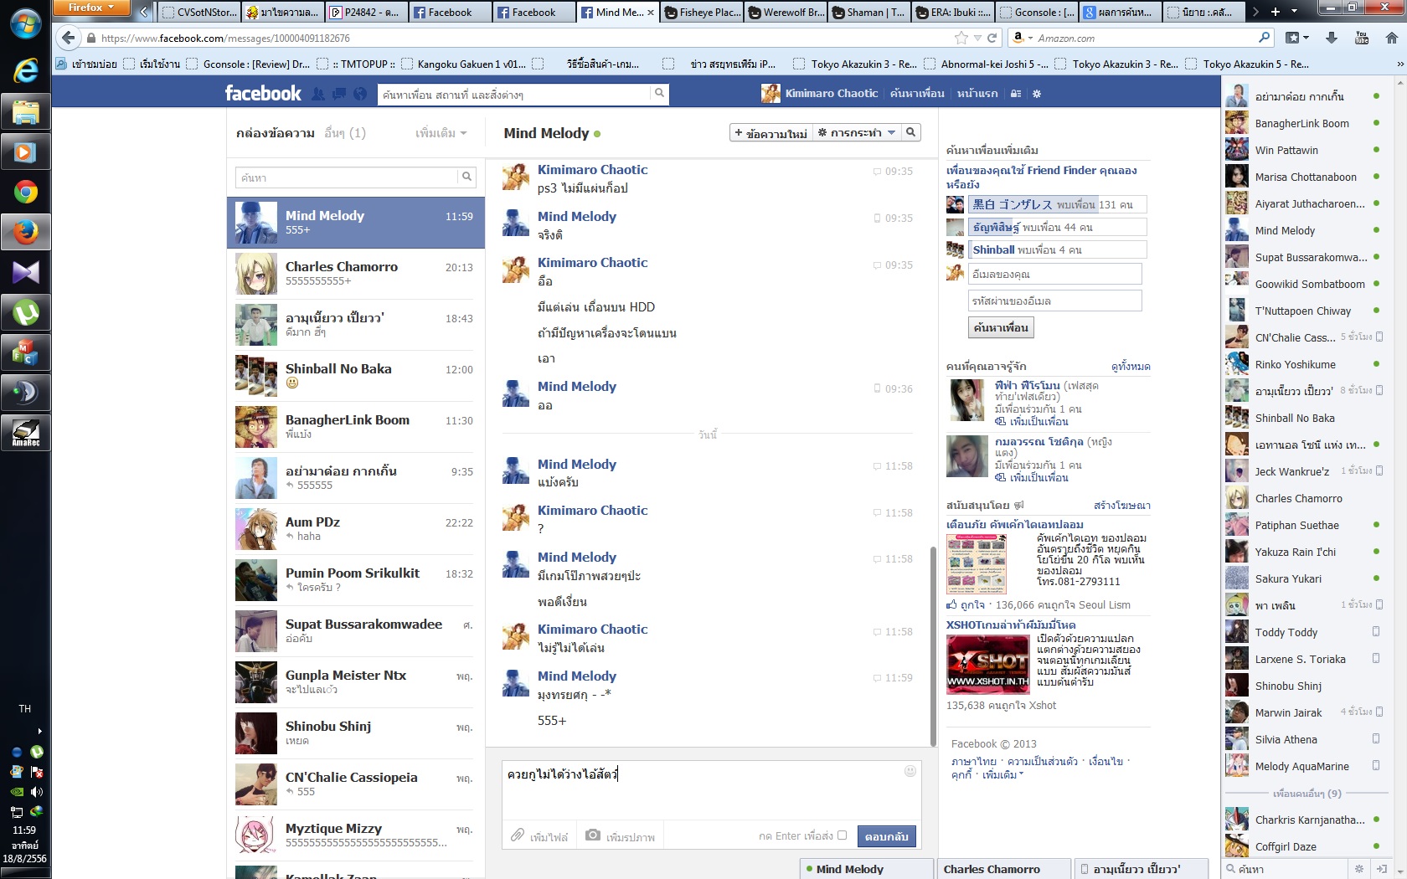Click the ดูทั้งหมด link
The image size is (1407, 879).
coord(1131,366)
